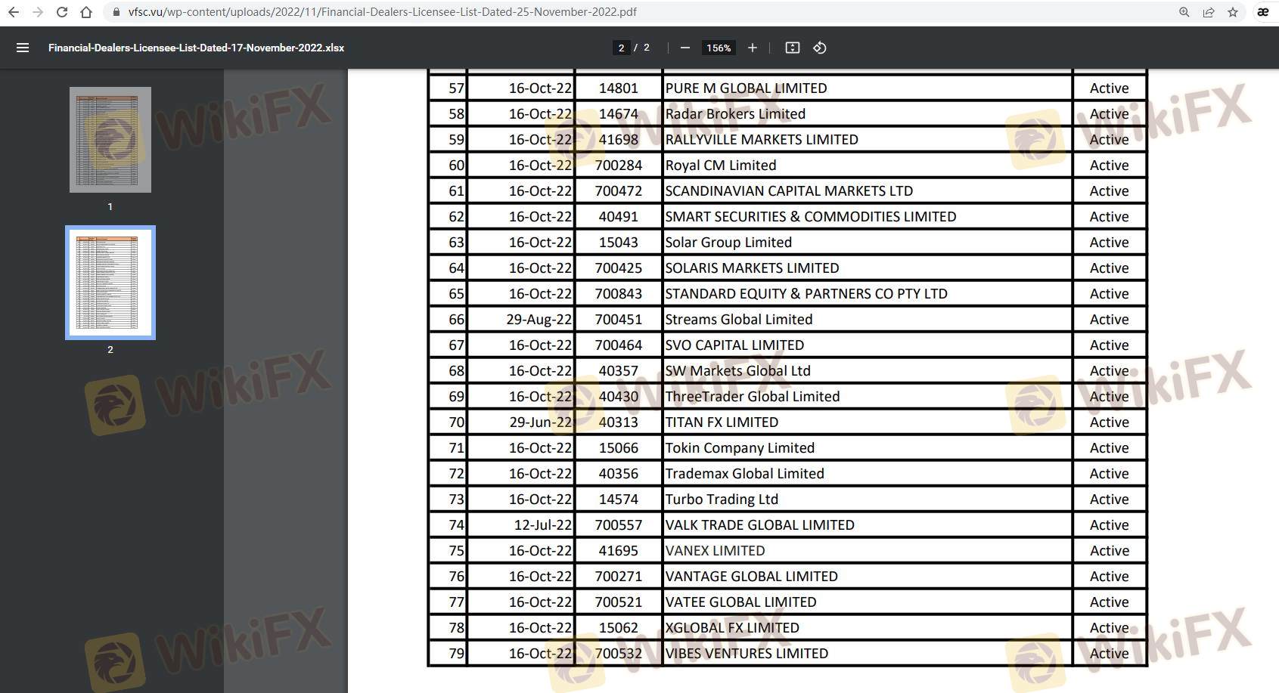This screenshot has width=1279, height=693.
Task: Select page 2 thumbnail
Action: (110, 283)
